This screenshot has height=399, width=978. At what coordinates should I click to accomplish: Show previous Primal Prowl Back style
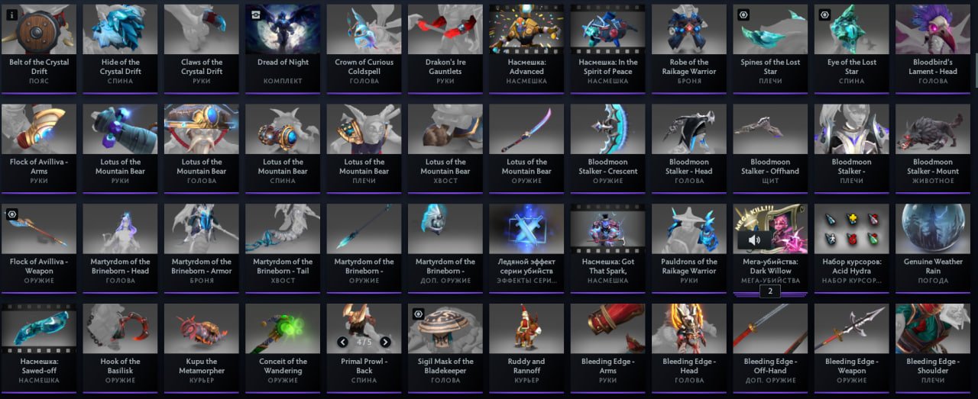[x=343, y=342]
